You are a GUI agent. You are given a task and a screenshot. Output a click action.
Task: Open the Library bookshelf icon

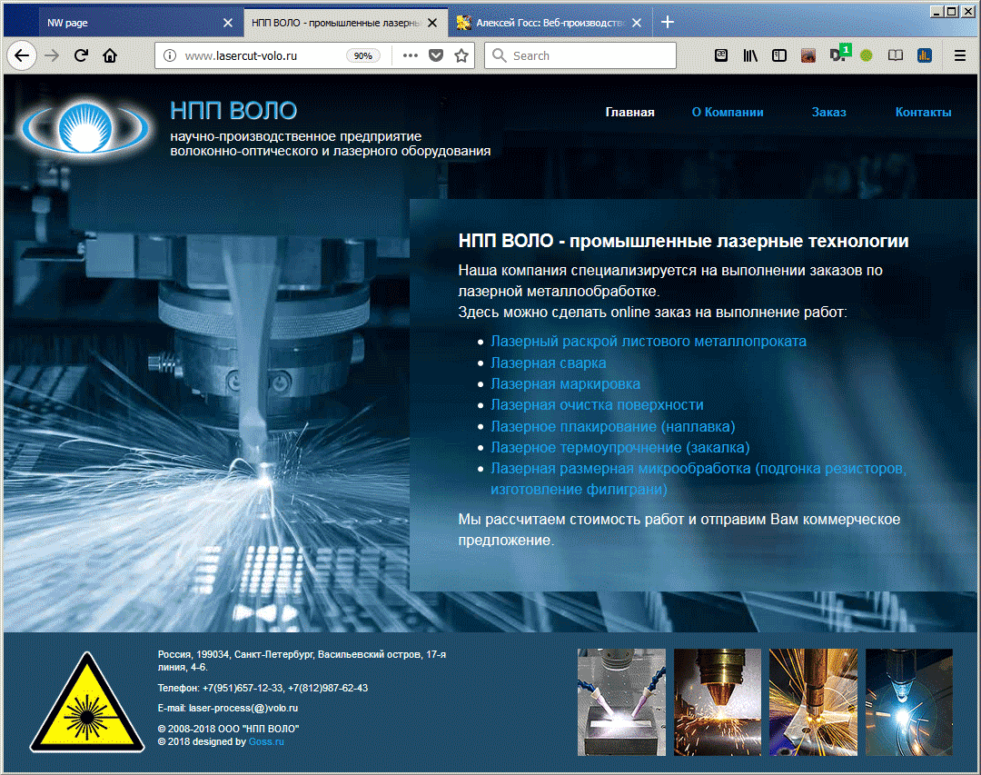coord(750,55)
